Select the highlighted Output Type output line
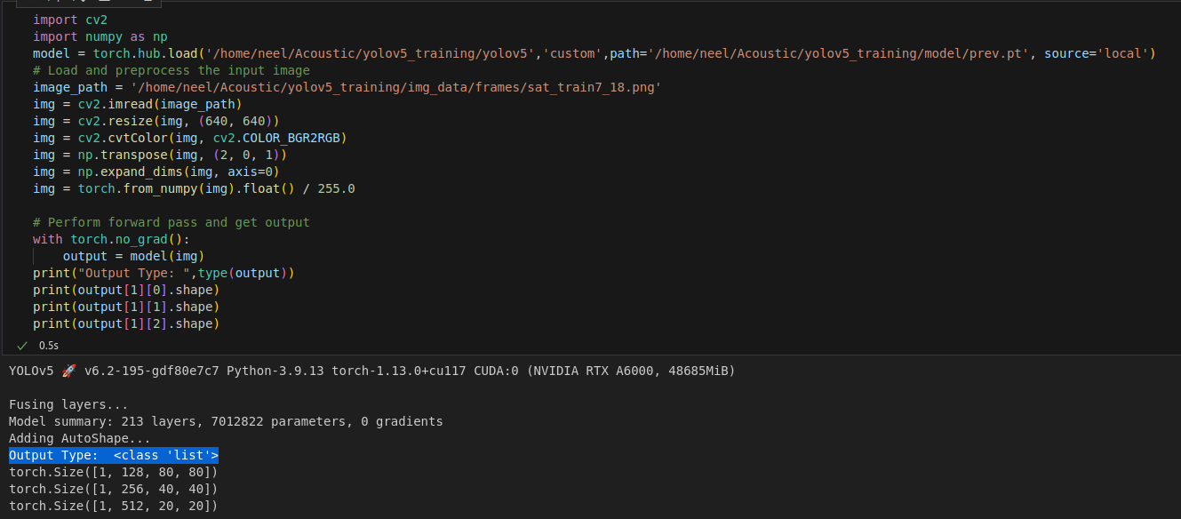Image resolution: width=1181 pixels, height=519 pixels. (x=113, y=455)
